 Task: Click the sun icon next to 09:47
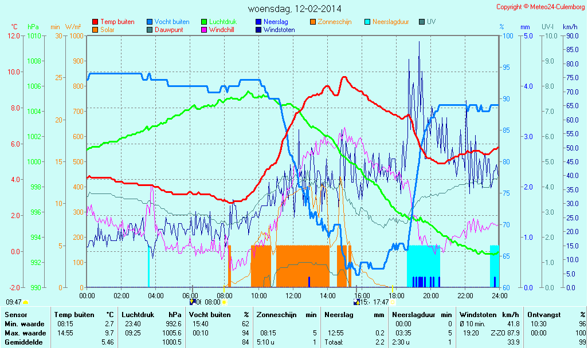tap(26, 302)
